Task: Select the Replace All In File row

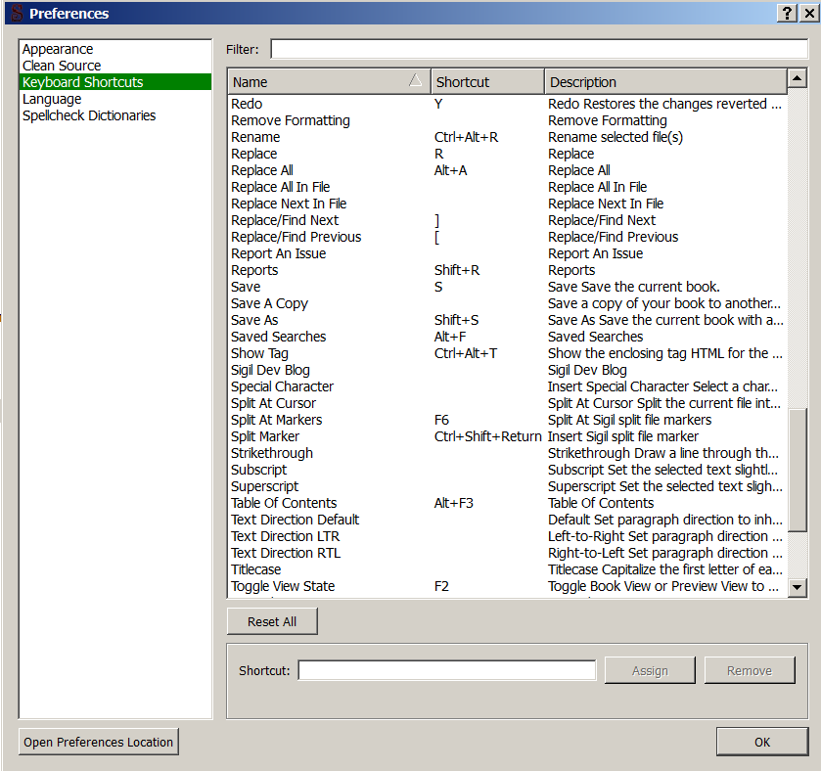Action: click(507, 188)
